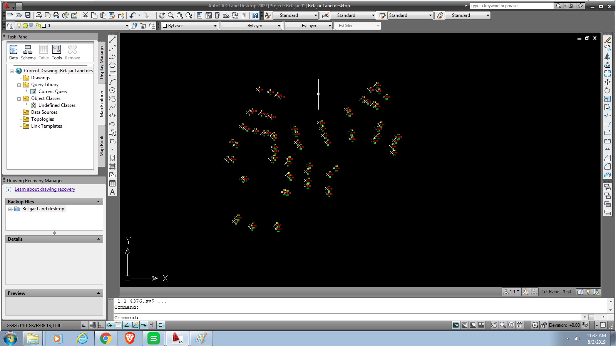Screen dimensions: 616x346
Task: Select the Line drawing tool
Action: click(112, 40)
